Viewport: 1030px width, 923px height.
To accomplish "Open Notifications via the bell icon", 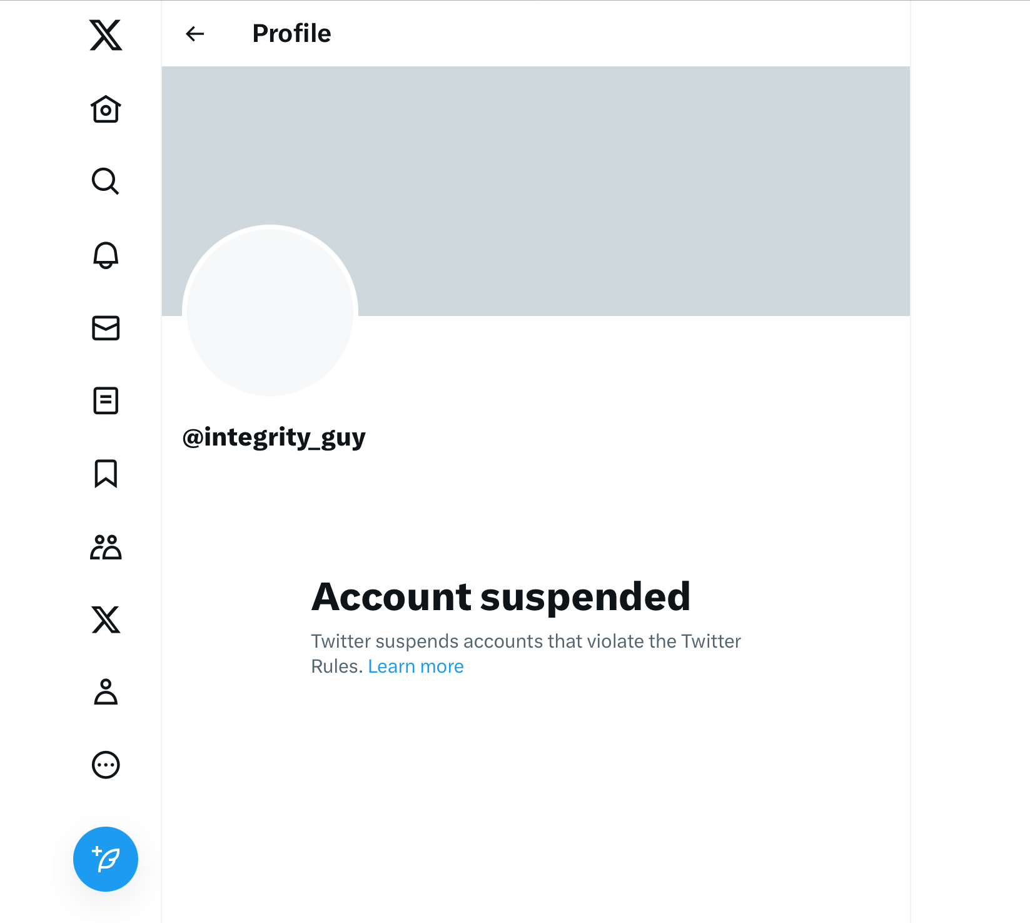I will [x=106, y=255].
